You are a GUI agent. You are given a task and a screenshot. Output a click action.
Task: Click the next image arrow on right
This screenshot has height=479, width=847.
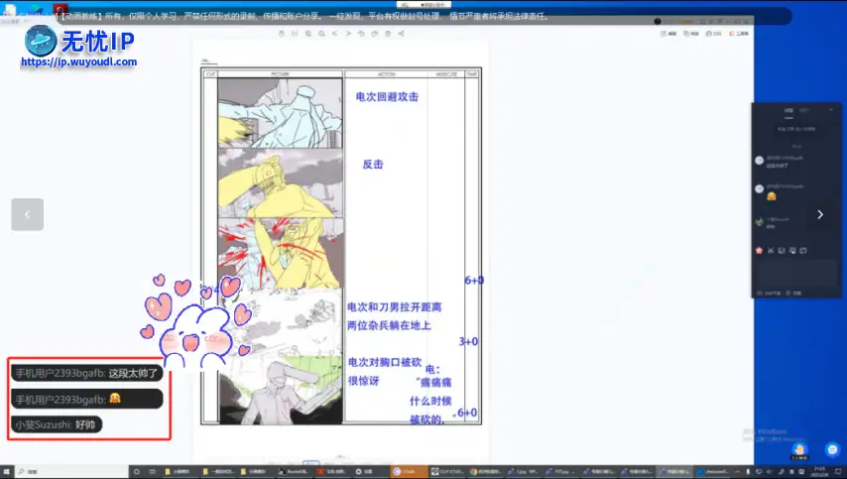click(819, 214)
